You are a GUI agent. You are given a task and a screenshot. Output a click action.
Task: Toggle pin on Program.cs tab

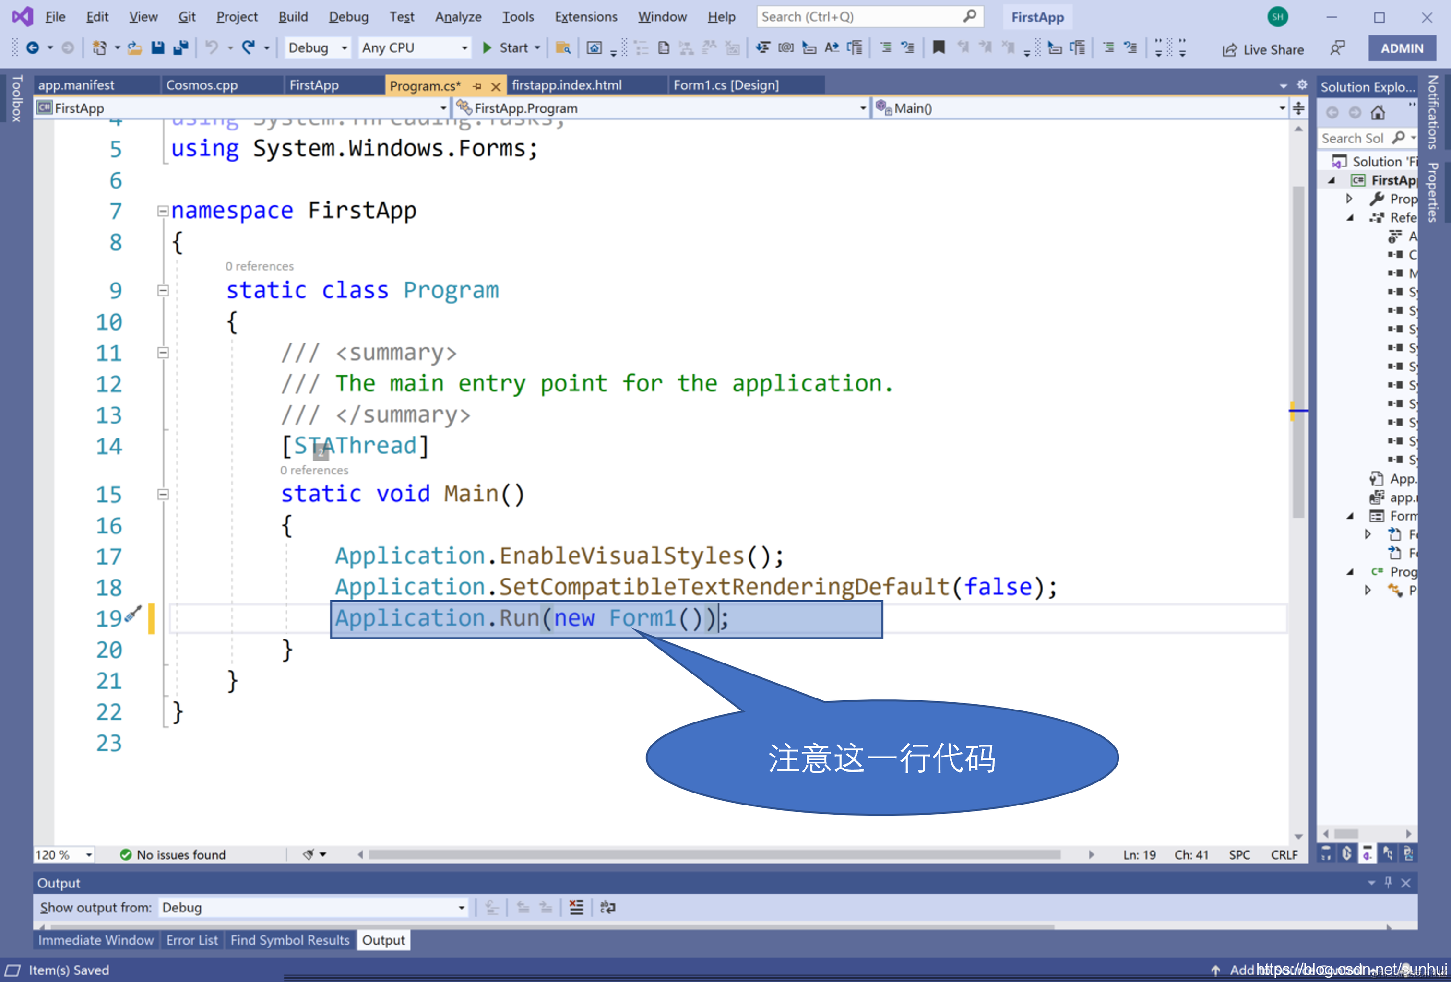point(477,86)
